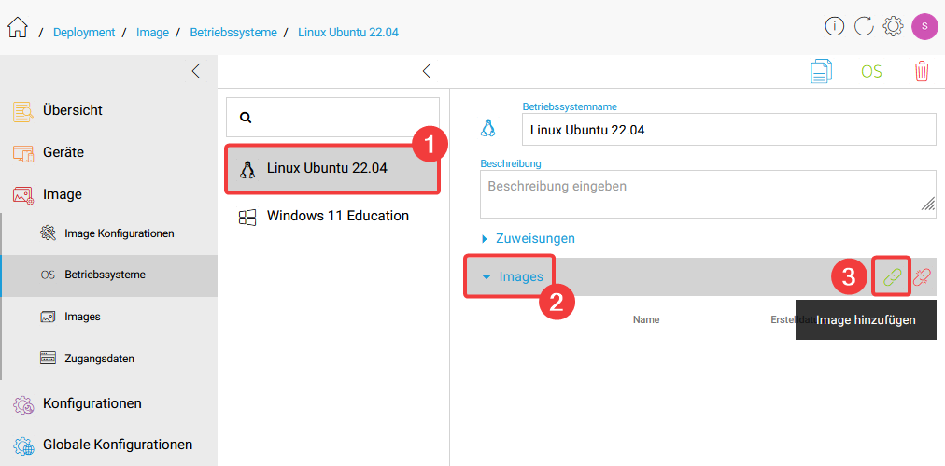Expand the Zuweisungen section
Image resolution: width=945 pixels, height=466 pixels.
pyautogui.click(x=528, y=239)
